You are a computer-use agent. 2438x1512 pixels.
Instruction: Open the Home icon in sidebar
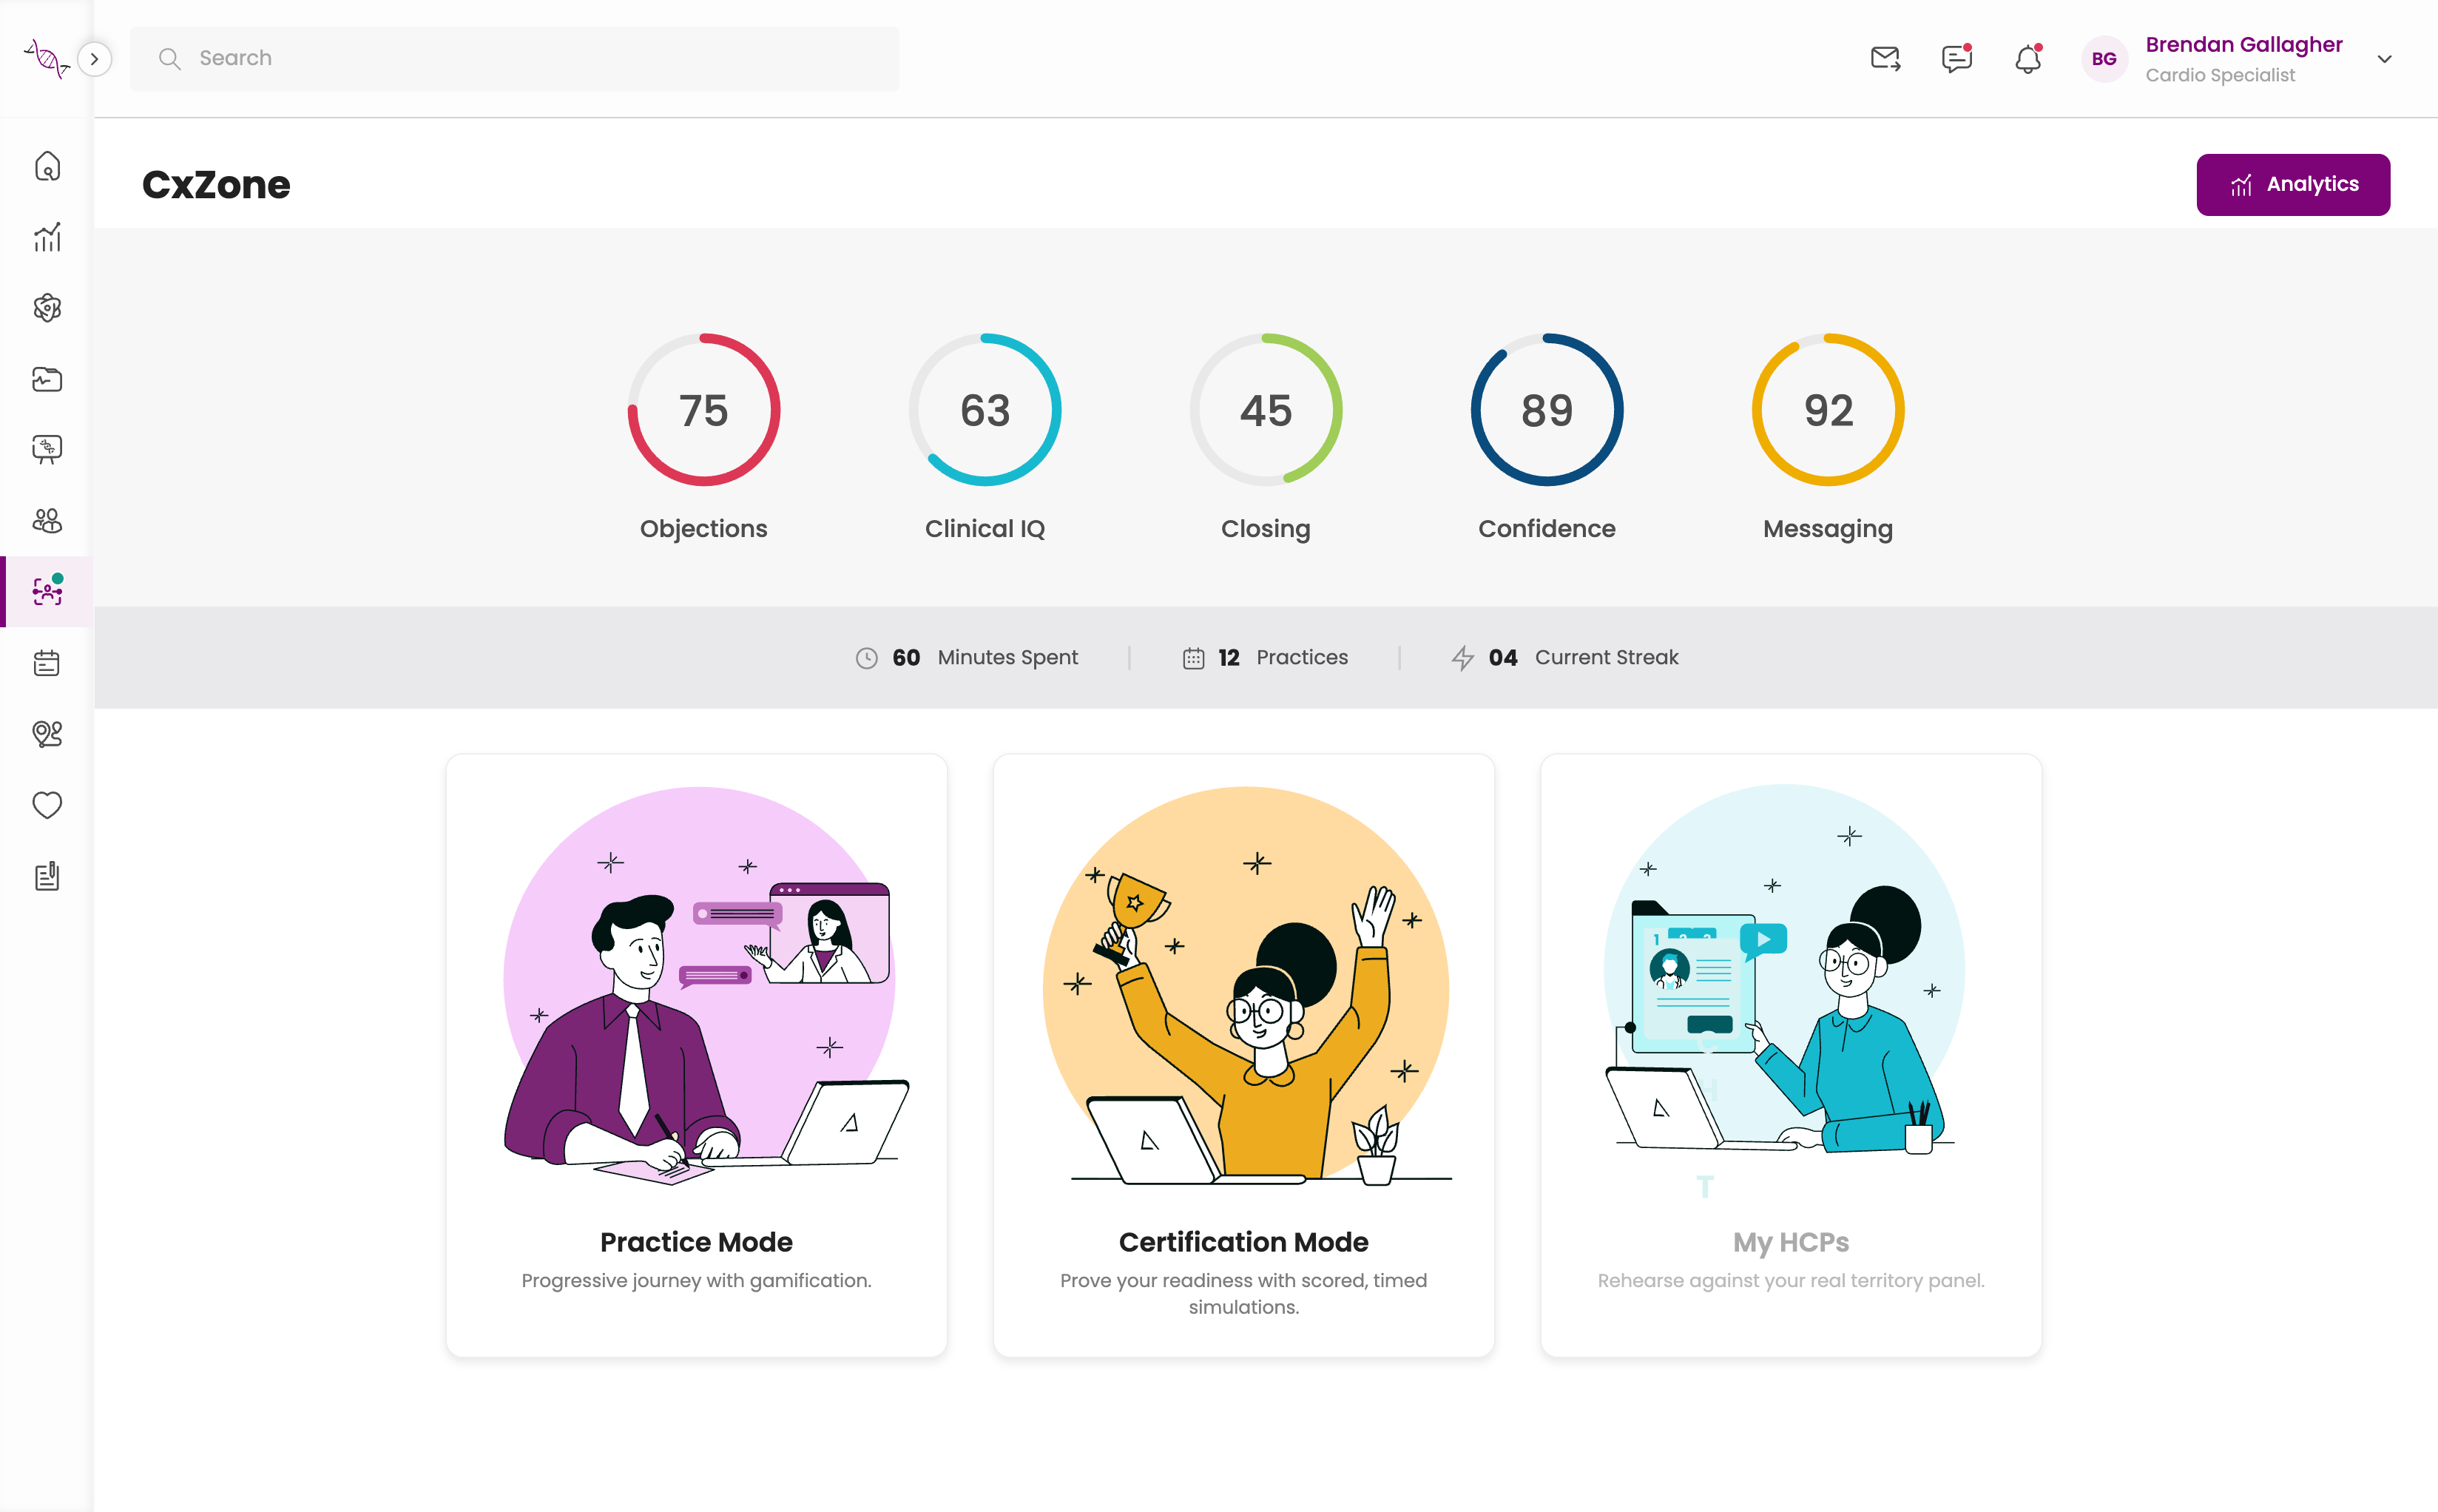[x=47, y=166]
